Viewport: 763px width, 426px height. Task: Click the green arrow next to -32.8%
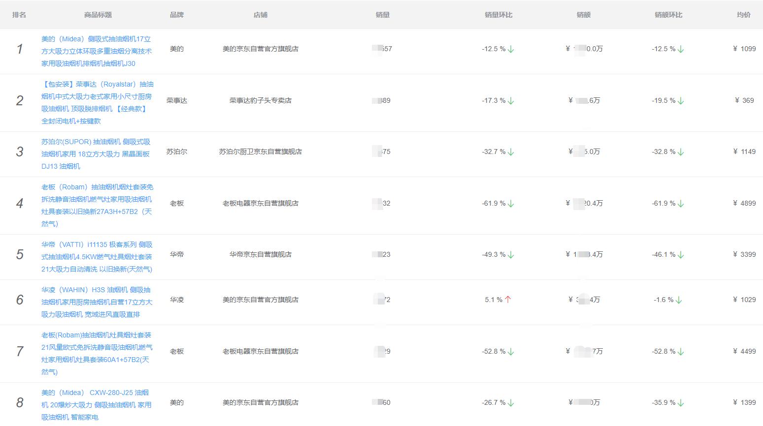coord(682,152)
